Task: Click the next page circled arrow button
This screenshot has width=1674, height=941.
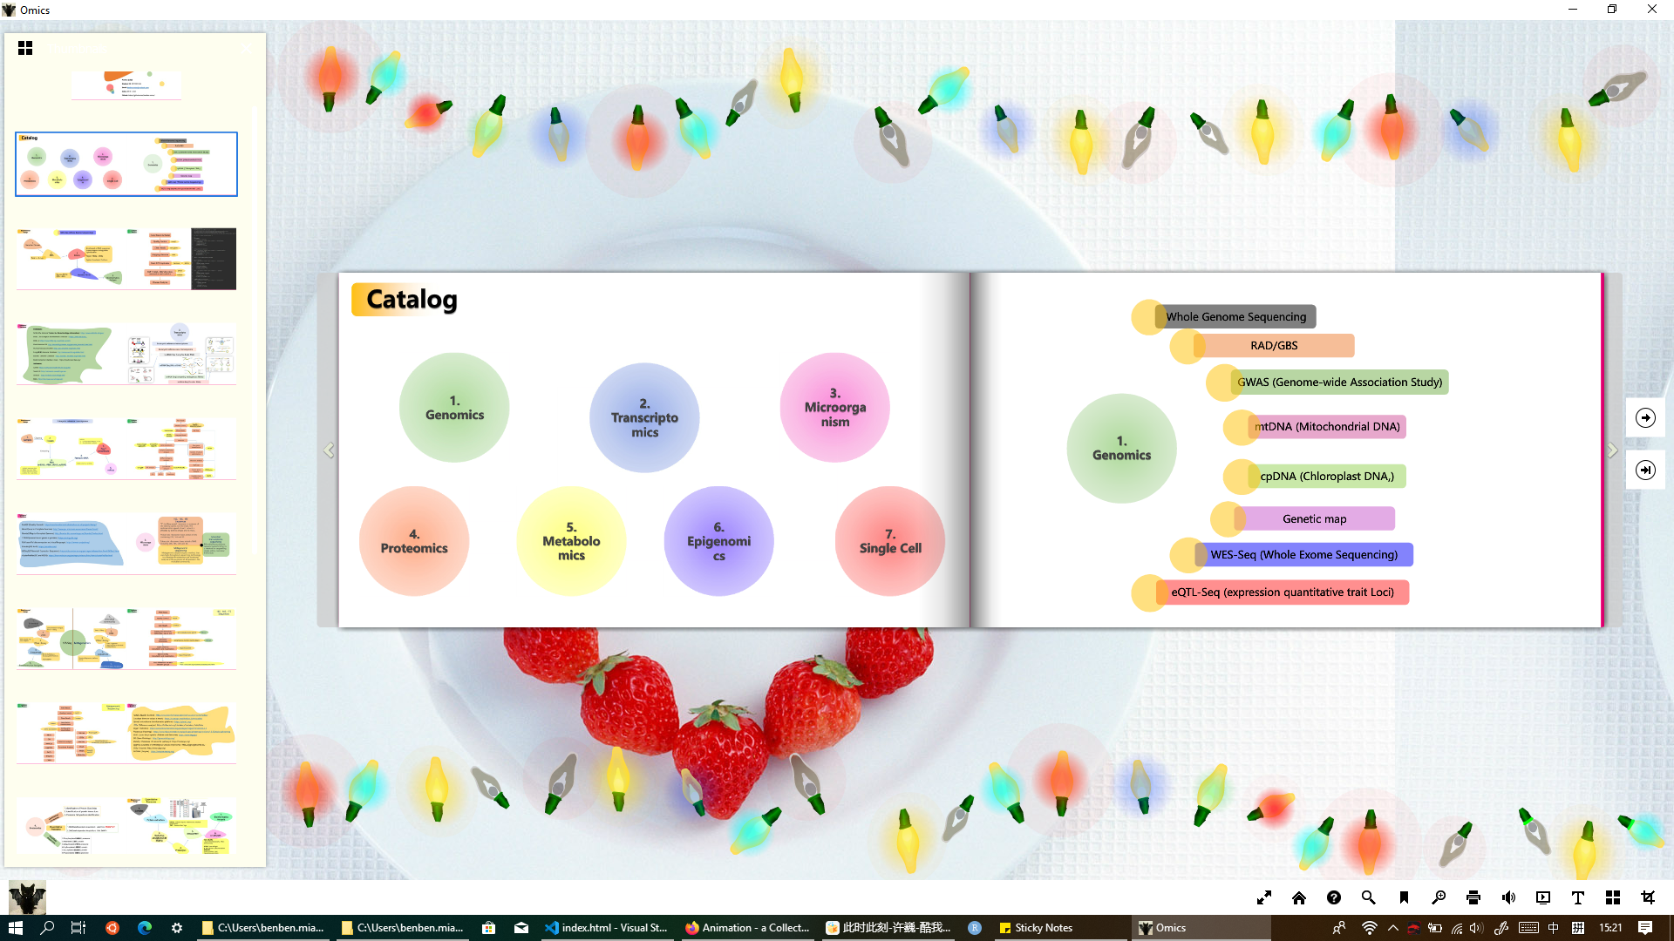Action: click(1645, 418)
